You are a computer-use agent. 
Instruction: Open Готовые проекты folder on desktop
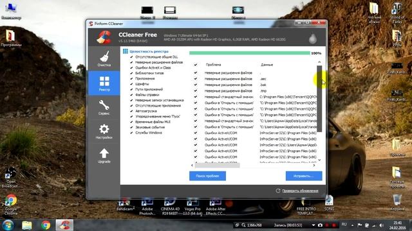pos(397,178)
